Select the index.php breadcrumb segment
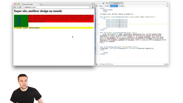Screen dimensions: 183x103 click(x=114, y=6)
